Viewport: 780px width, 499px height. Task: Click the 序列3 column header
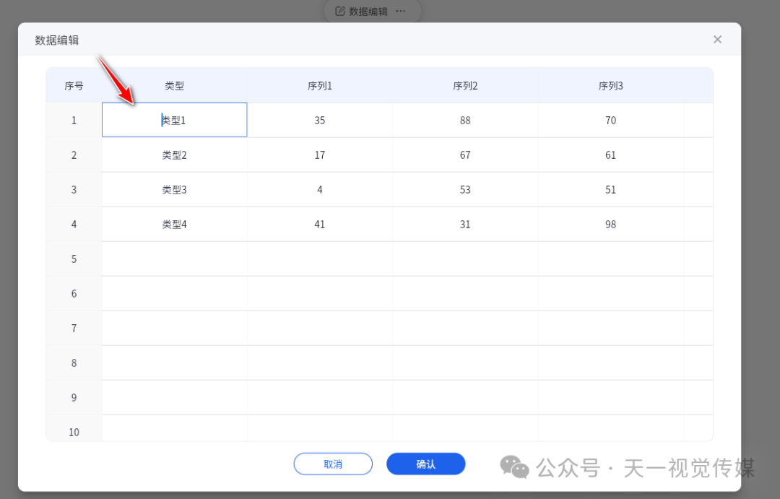(x=610, y=85)
